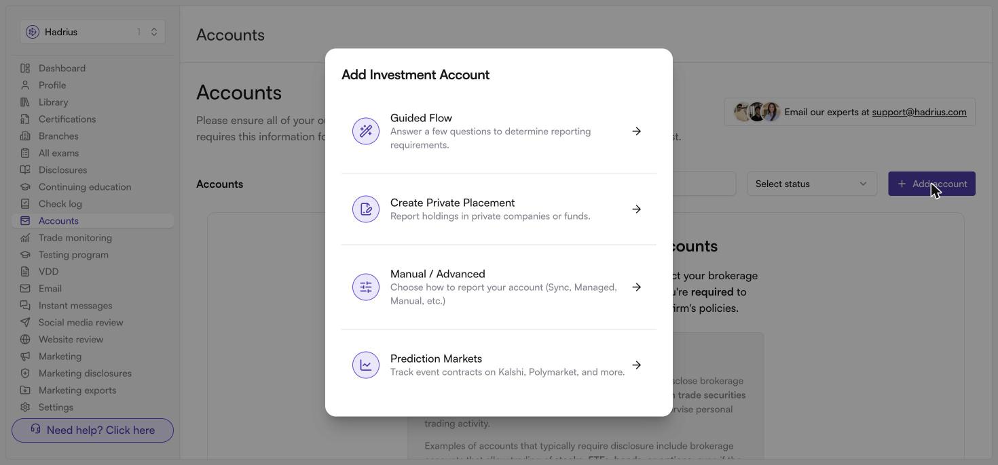Click the arrow on Create Private Placement
The image size is (998, 465).
(637, 209)
